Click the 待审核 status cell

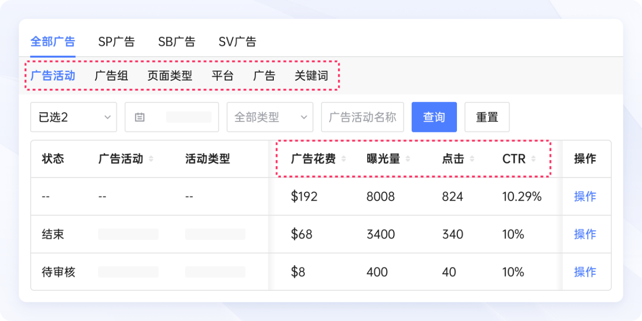click(59, 272)
